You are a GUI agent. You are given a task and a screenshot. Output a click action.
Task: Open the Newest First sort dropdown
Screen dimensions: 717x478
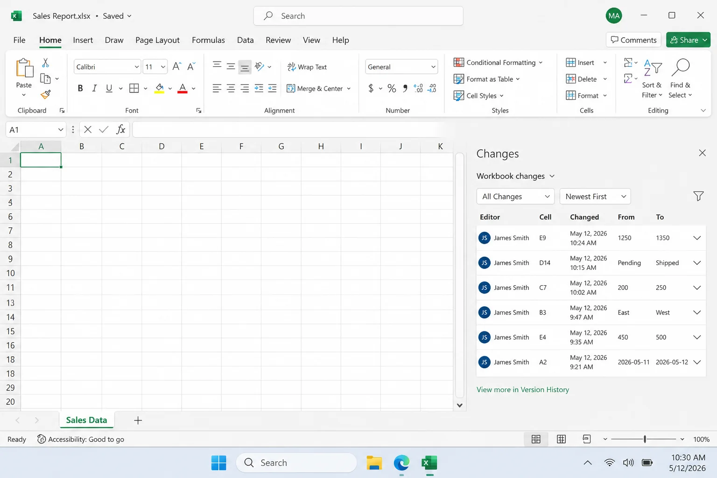tap(595, 197)
